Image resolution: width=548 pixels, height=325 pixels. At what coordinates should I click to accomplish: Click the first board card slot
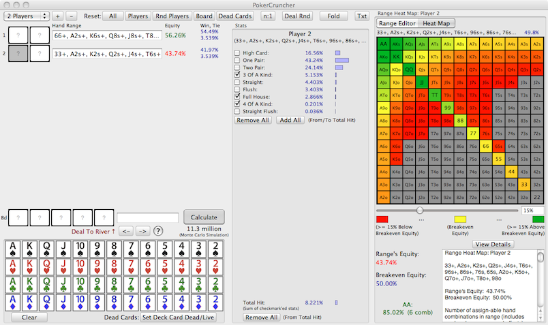(x=18, y=218)
